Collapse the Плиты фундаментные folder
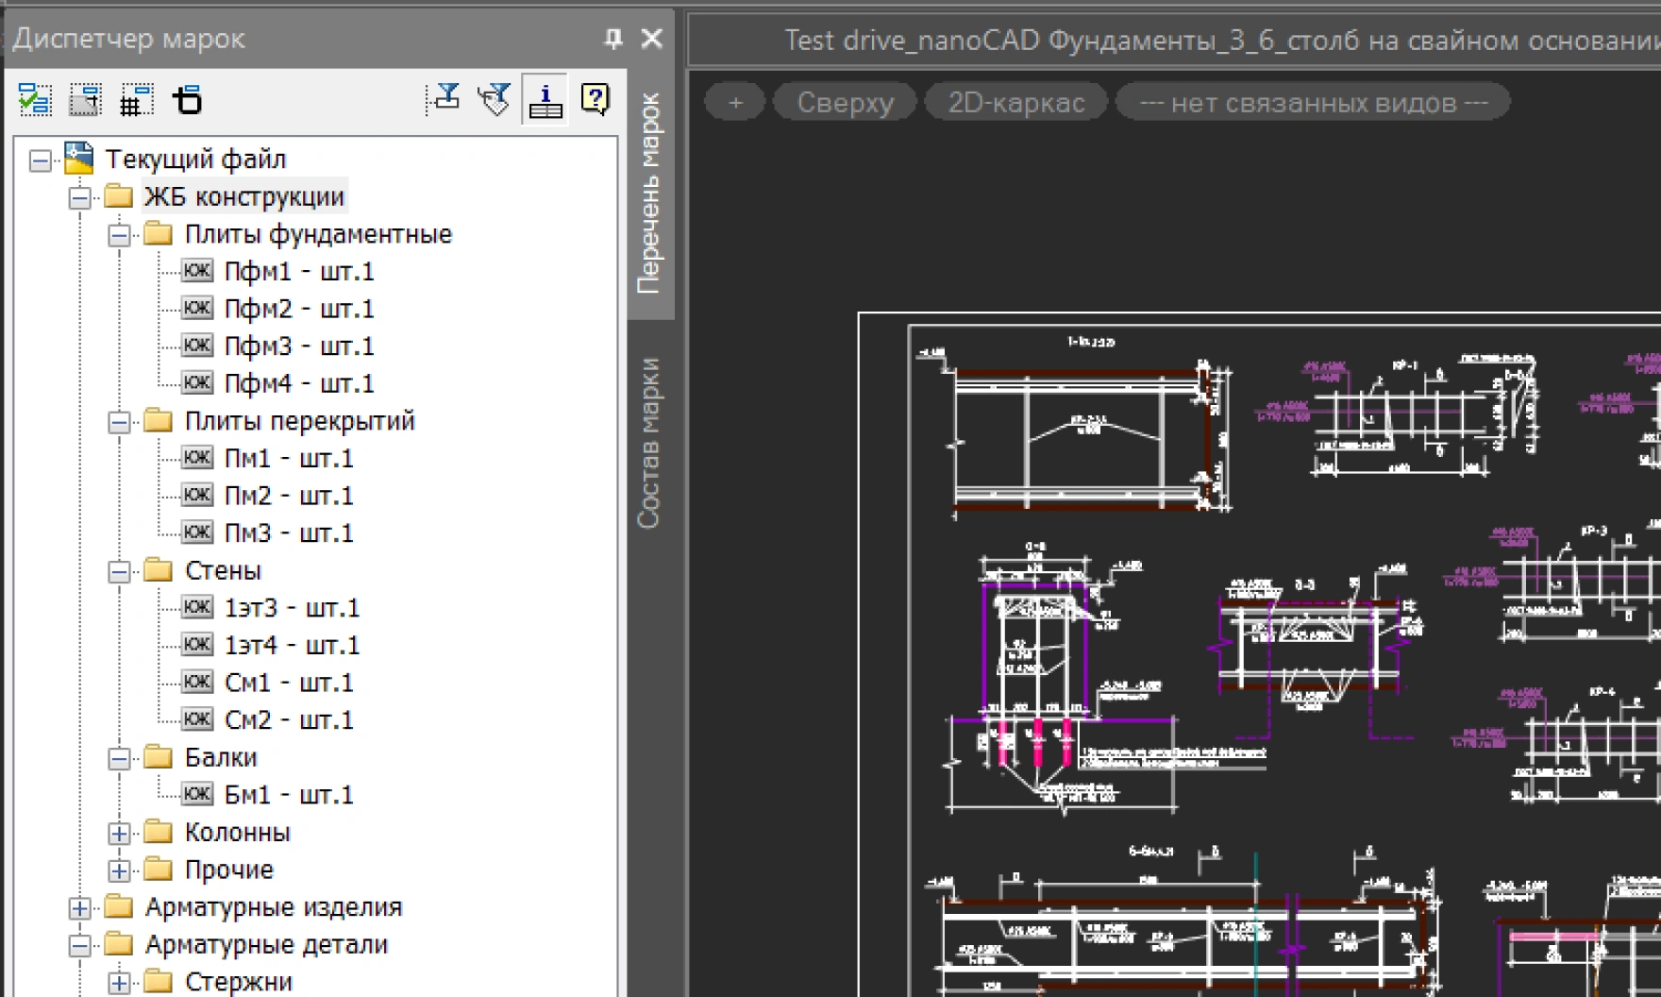The width and height of the screenshot is (1661, 997). point(119,235)
